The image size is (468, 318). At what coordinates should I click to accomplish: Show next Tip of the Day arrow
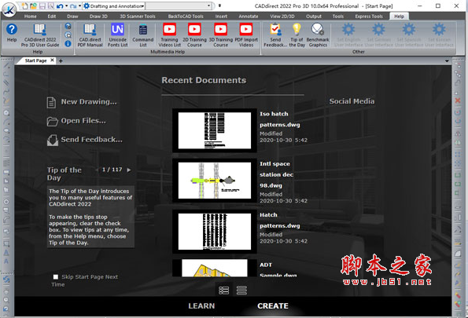click(129, 170)
